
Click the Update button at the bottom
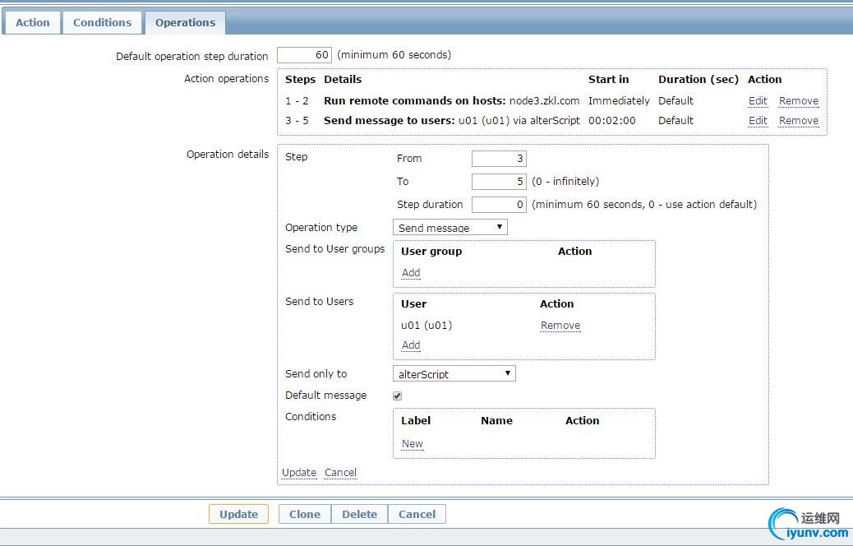pos(238,515)
